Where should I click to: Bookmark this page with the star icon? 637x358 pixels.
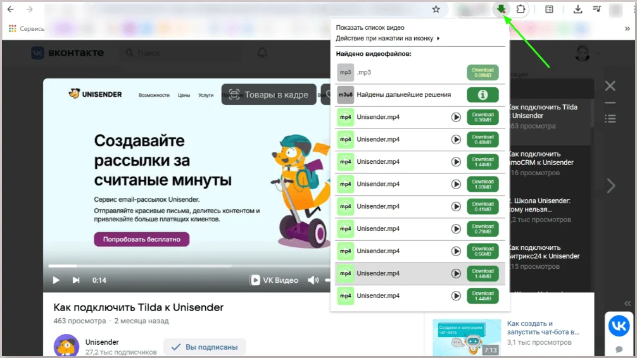[436, 9]
